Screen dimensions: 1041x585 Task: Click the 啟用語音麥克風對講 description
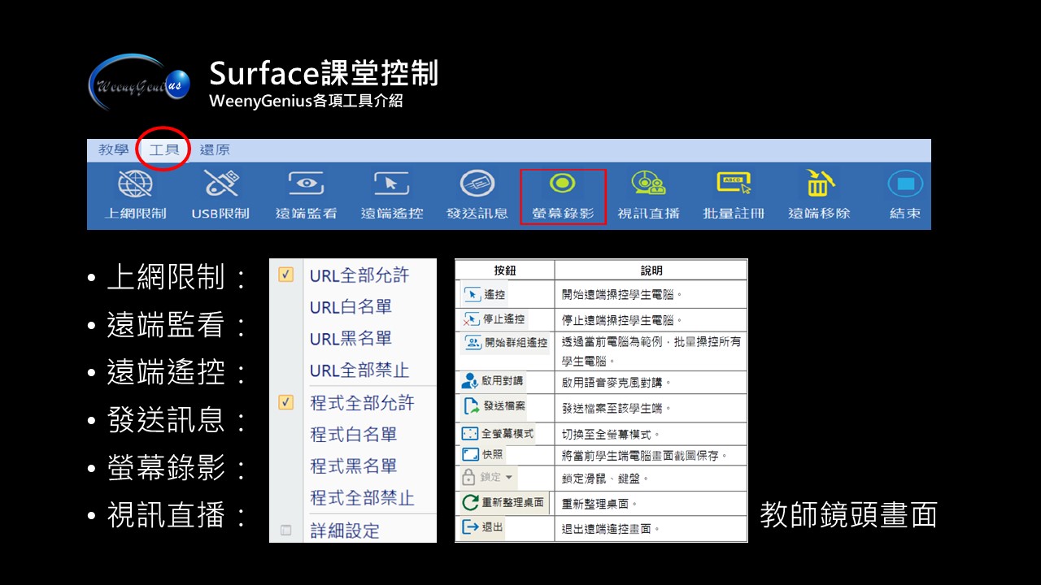[x=617, y=382]
